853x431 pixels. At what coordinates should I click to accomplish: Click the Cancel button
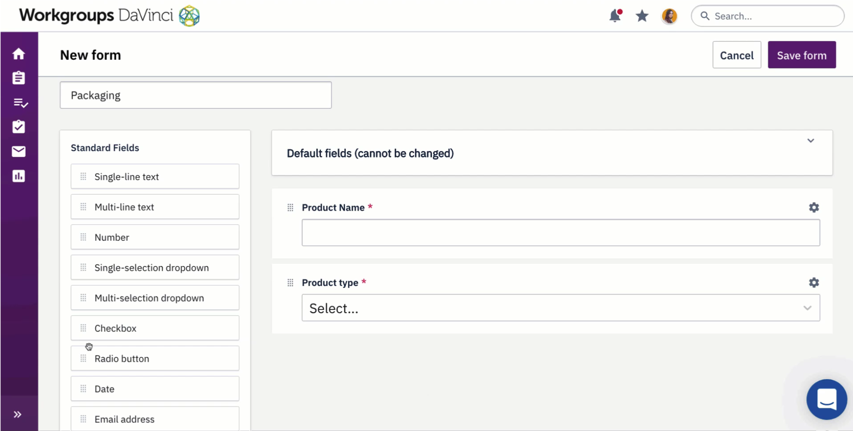pyautogui.click(x=736, y=55)
